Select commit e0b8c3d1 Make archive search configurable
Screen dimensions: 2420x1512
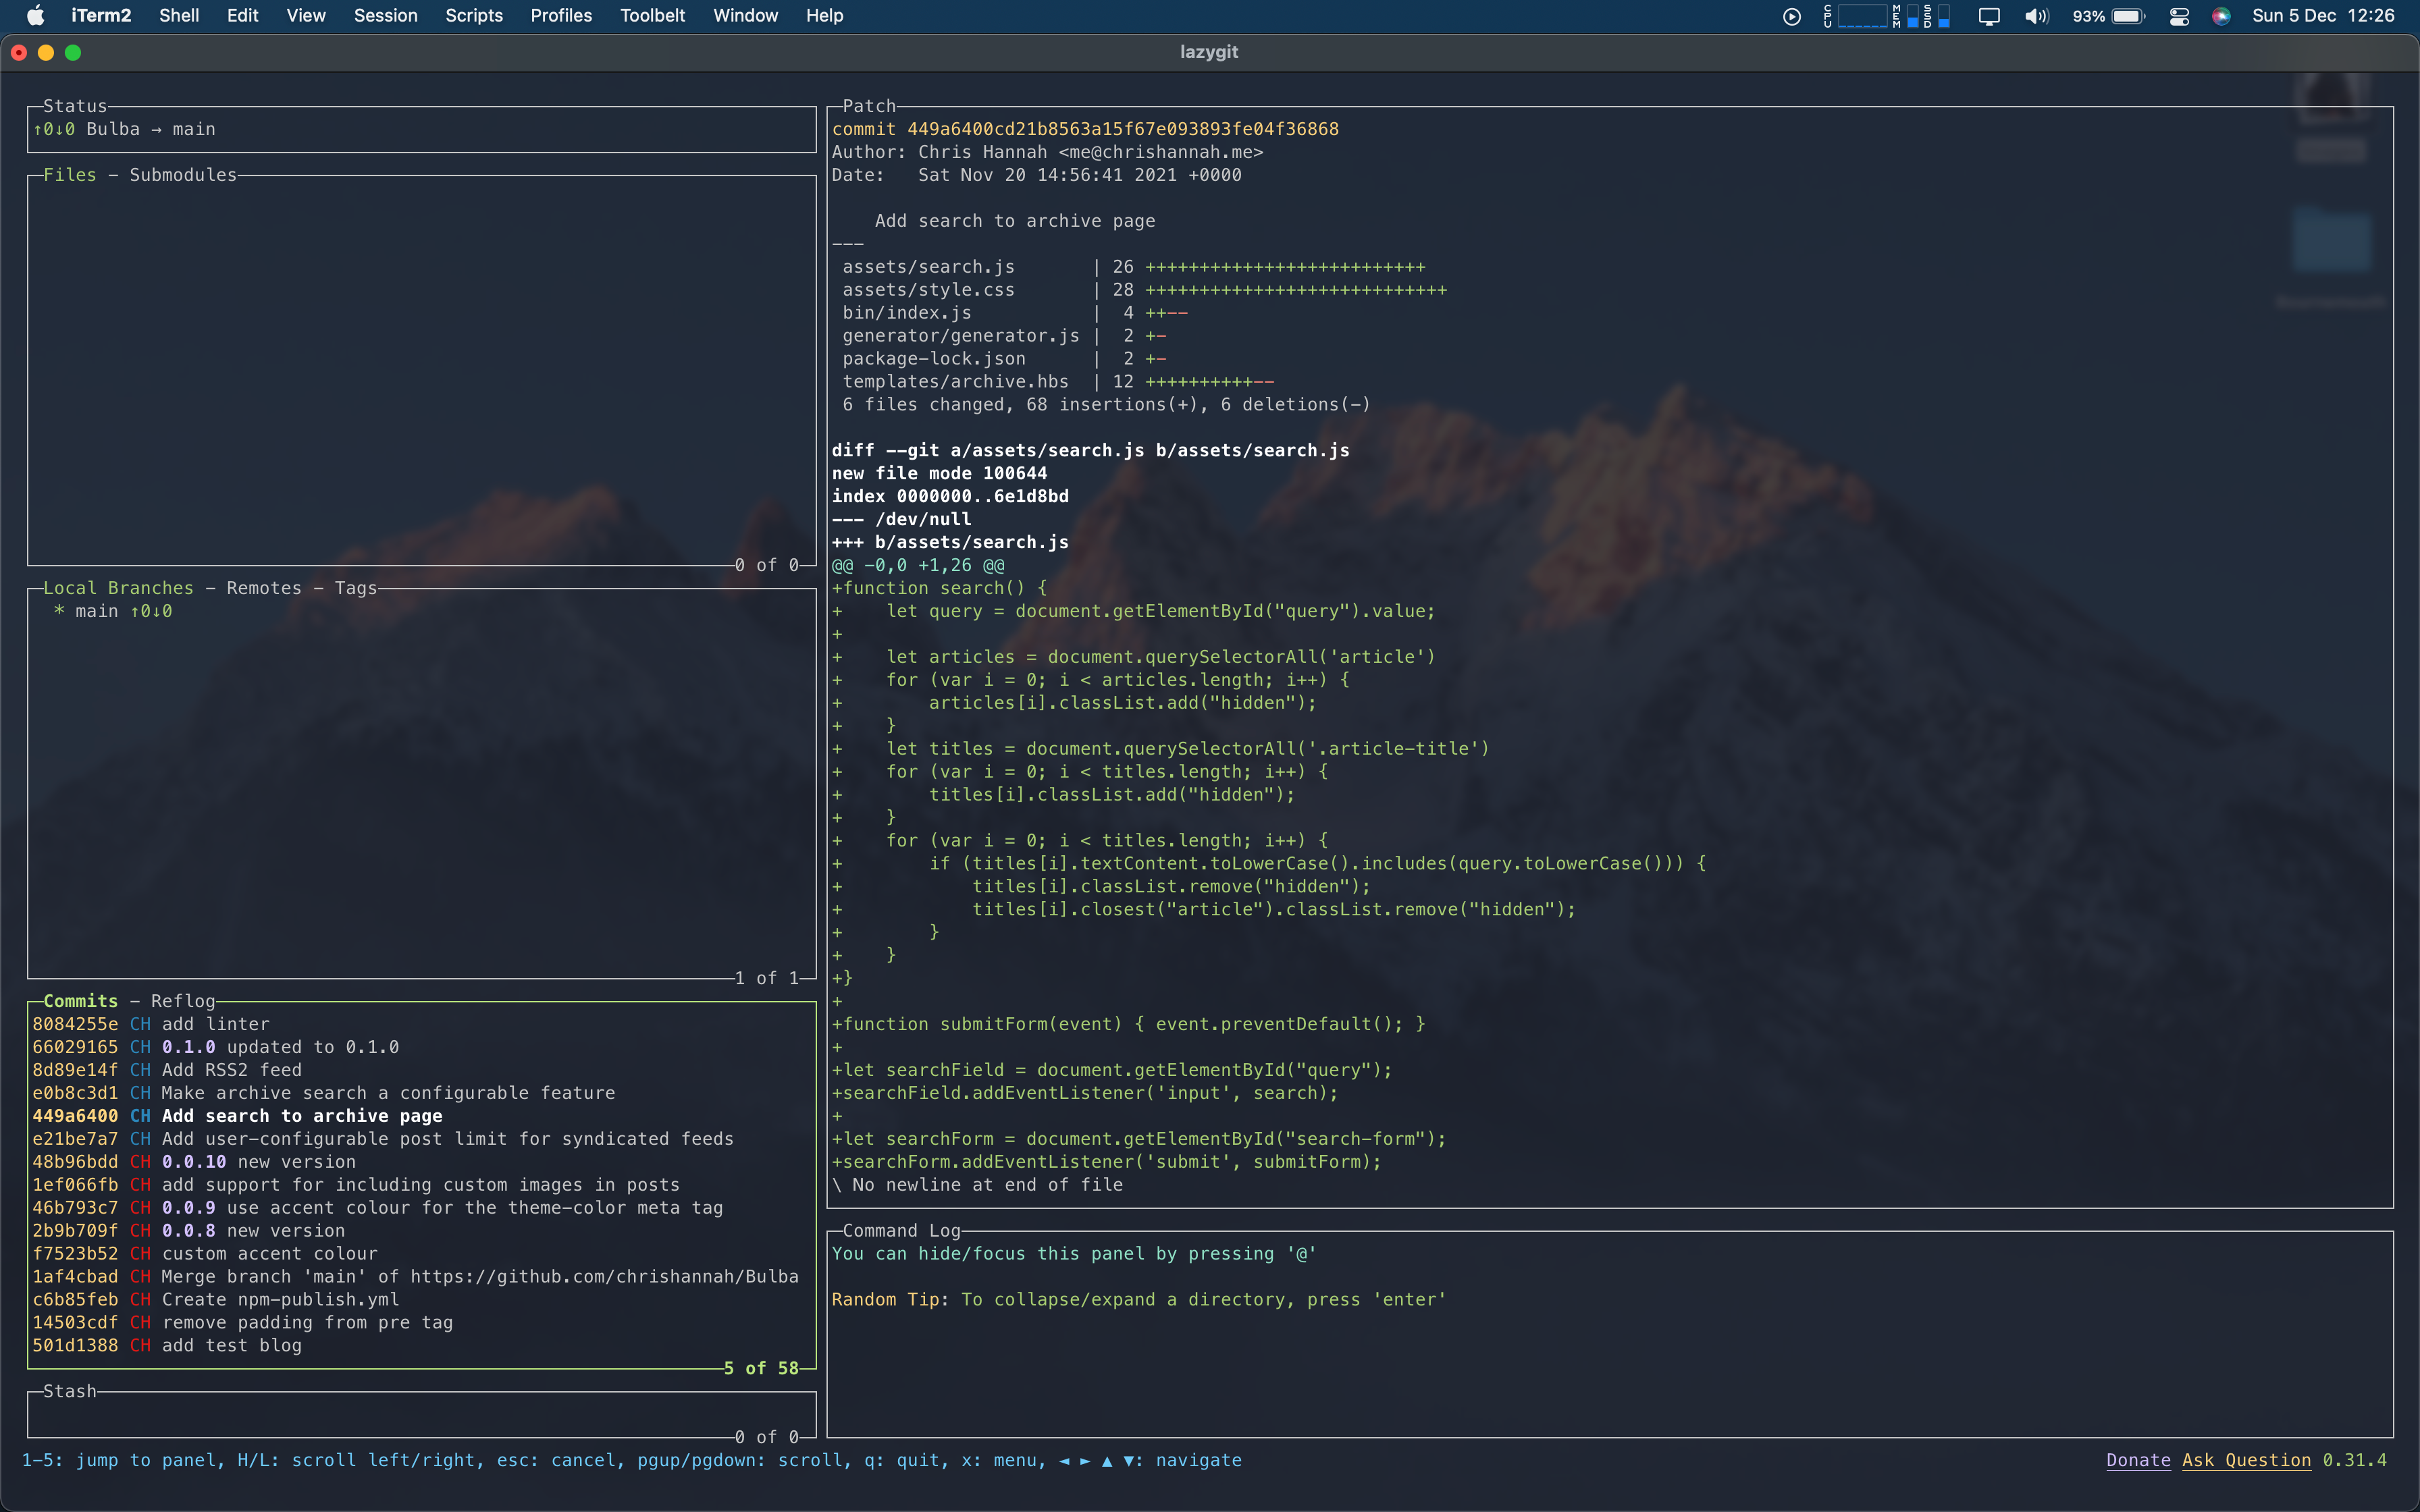point(423,1093)
